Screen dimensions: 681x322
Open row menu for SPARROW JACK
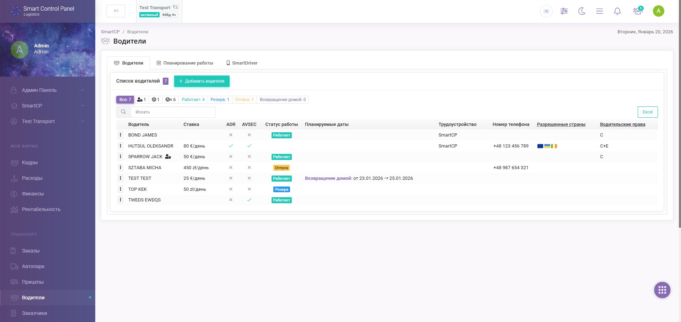[120, 156]
